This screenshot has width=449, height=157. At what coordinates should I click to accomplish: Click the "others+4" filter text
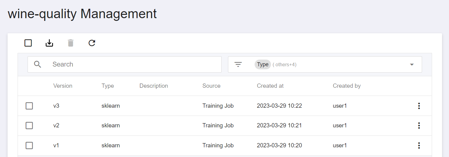pyautogui.click(x=284, y=64)
